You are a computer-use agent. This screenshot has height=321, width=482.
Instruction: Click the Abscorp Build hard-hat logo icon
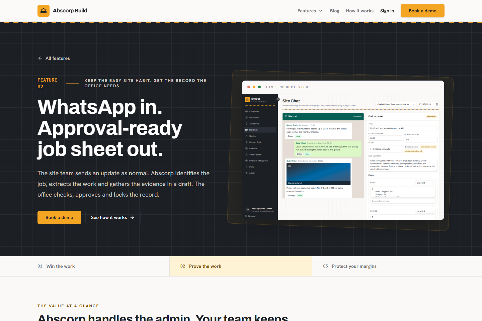[x=44, y=11]
